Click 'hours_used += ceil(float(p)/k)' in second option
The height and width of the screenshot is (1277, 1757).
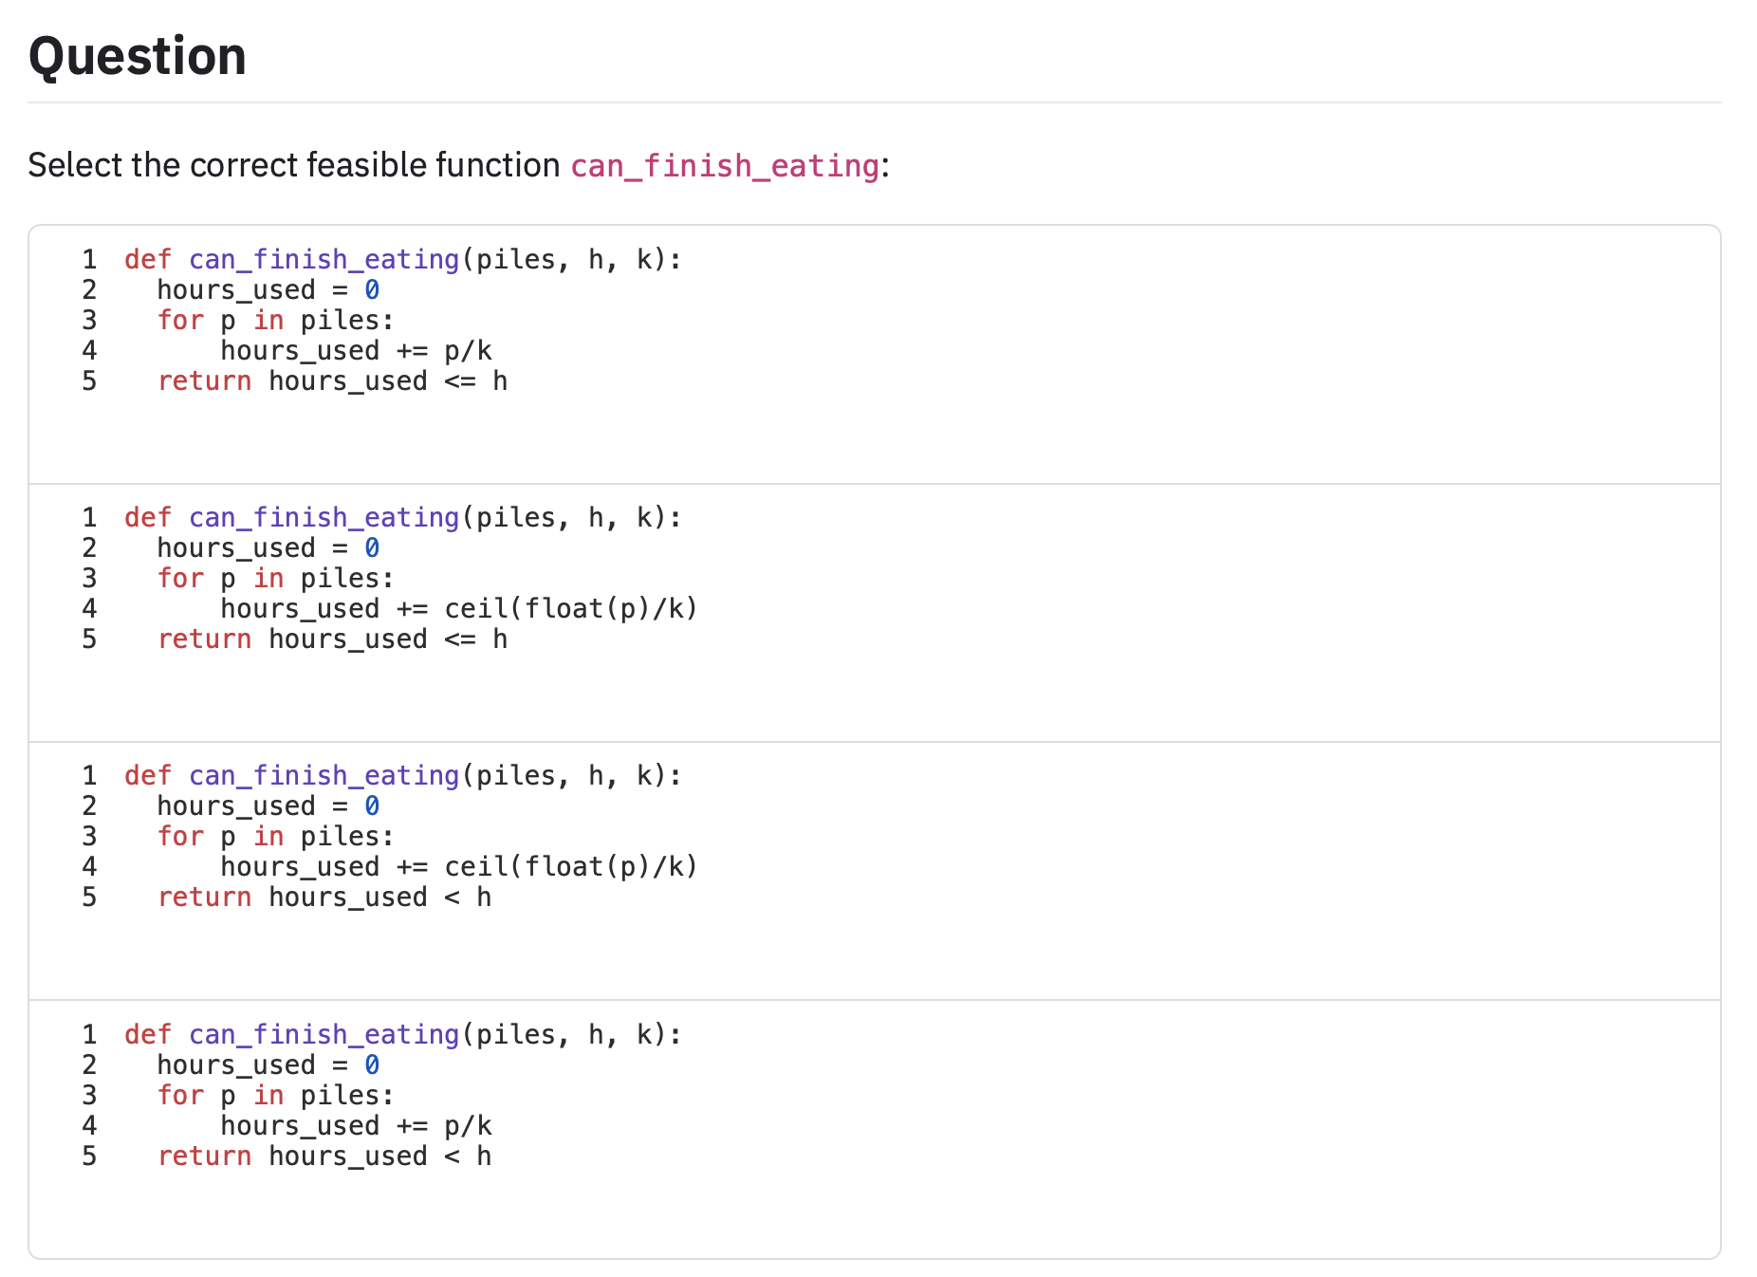(459, 609)
